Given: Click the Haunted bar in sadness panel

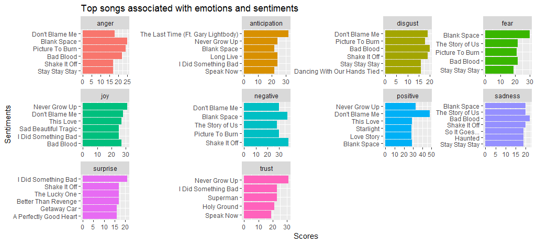Looking at the screenshot, I should click(x=504, y=138).
